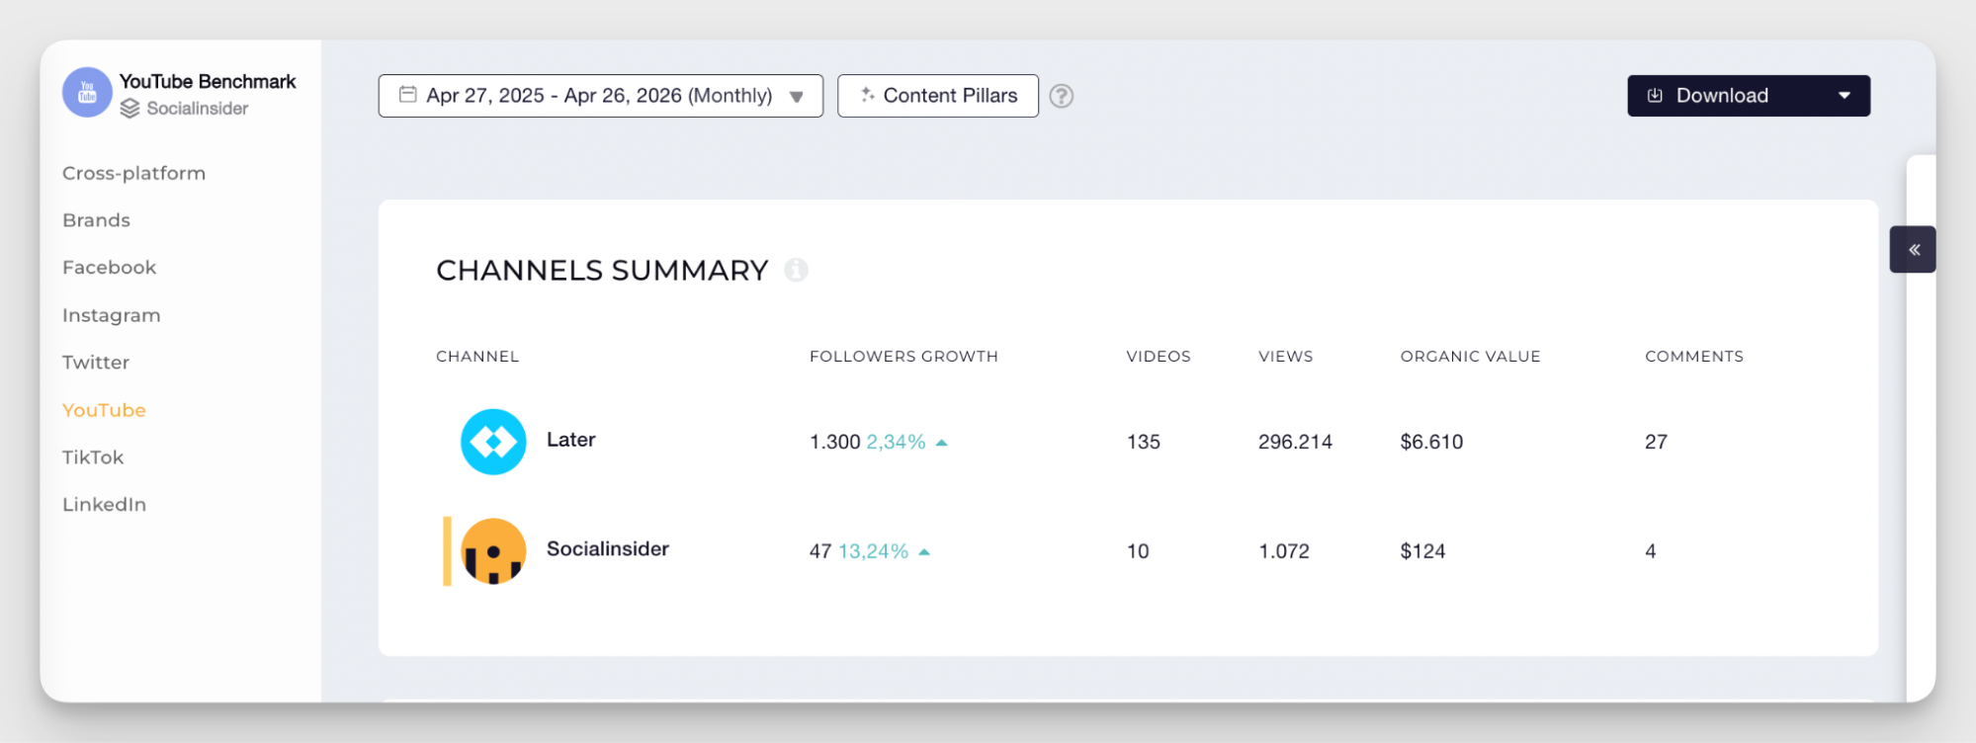Click the Followers Growth column header
The width and height of the screenshot is (1976, 743).
[x=903, y=357]
